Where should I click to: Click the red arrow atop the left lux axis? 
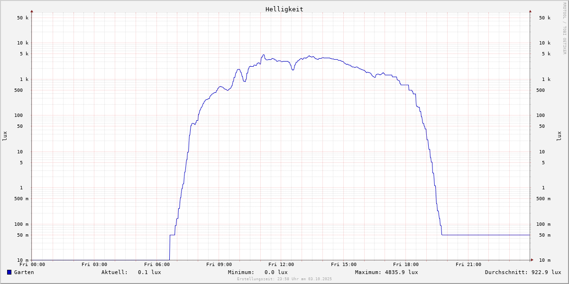[32, 11]
